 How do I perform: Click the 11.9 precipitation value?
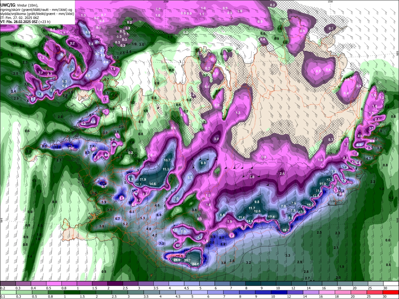point(143,179)
